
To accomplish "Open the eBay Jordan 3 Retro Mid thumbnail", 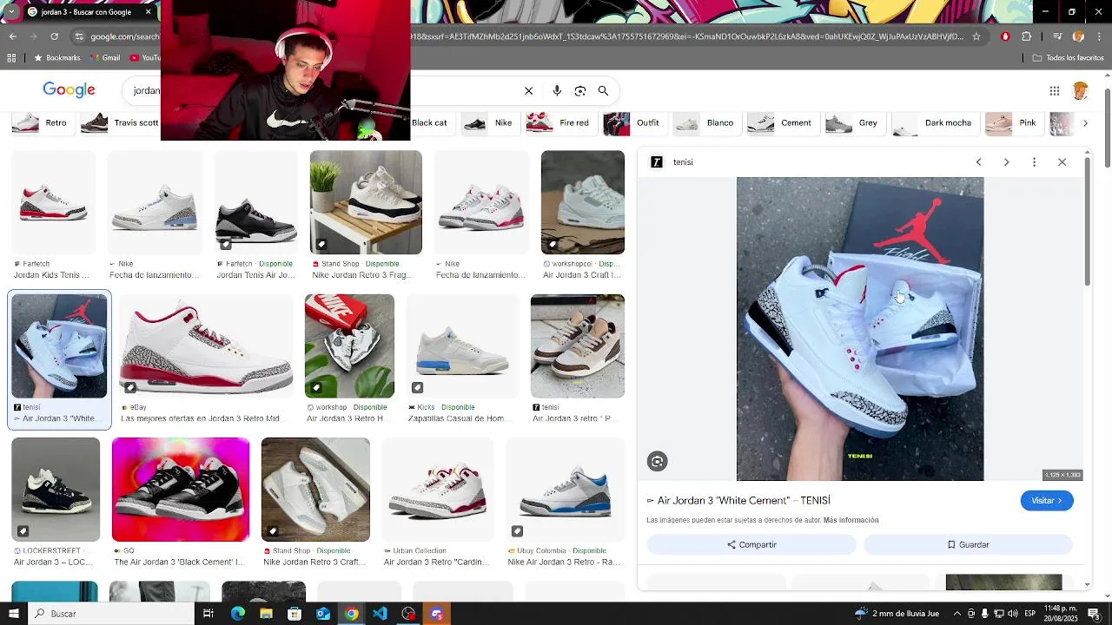I will coord(206,345).
